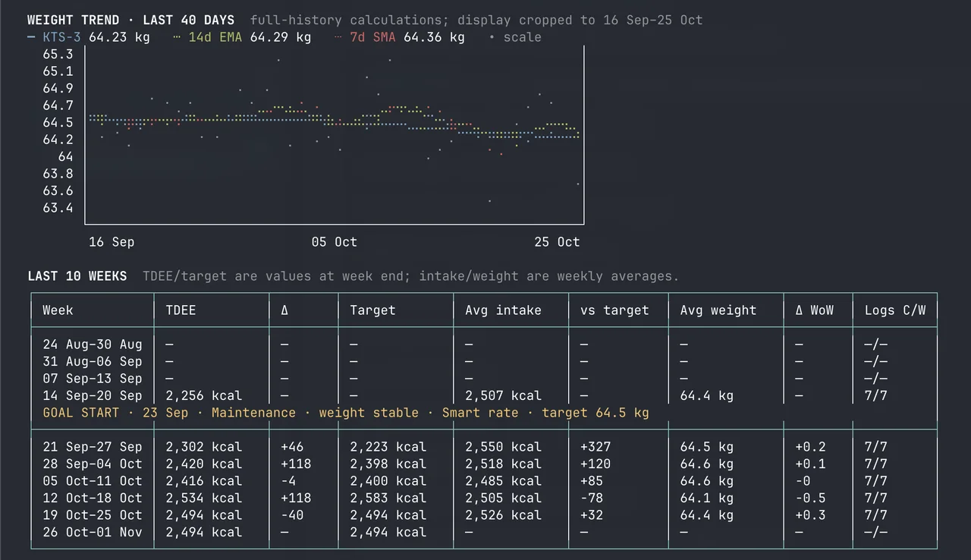
Task: Click the 28 Sep-04 Oct week label
Action: [93, 464]
